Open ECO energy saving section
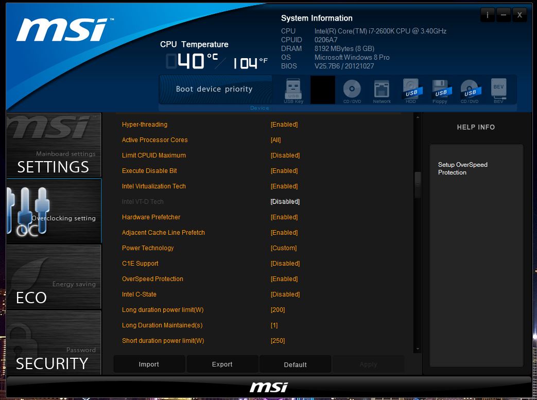 (x=54, y=277)
